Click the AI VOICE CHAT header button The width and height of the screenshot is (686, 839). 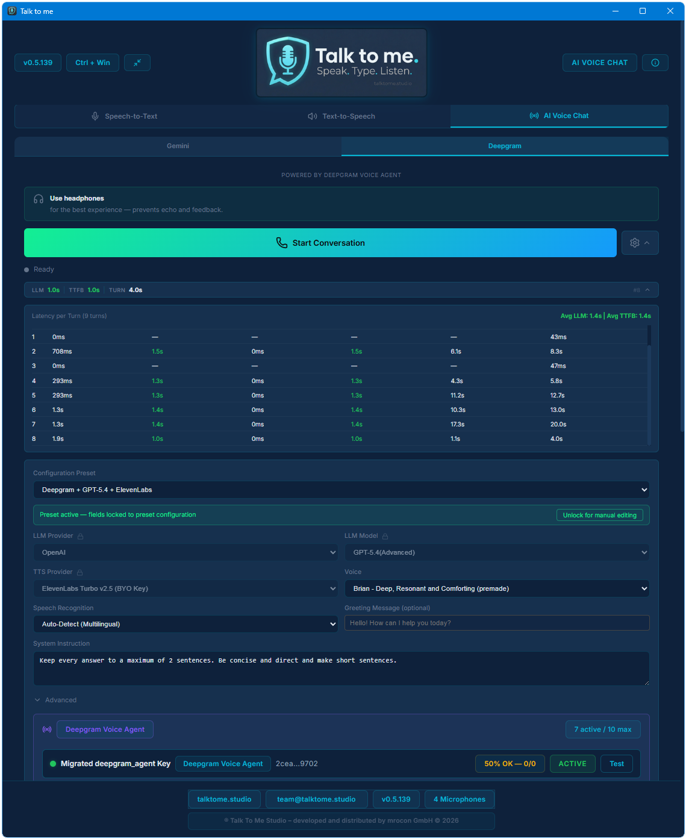600,63
